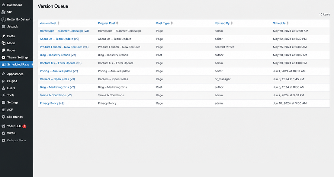Click the ACF grid icon
Viewport: 334px width, 177px height.
(x=3, y=109)
